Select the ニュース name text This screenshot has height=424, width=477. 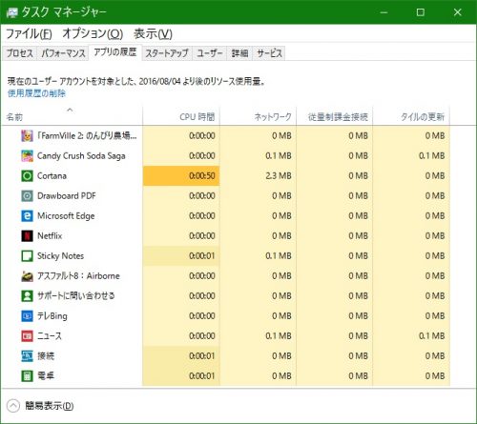point(50,336)
